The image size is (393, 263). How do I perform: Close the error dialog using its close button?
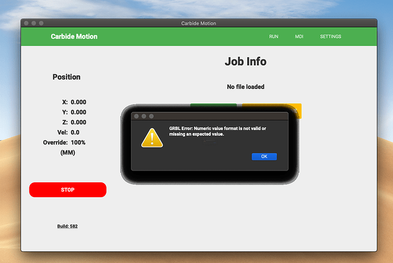pyautogui.click(x=136, y=116)
